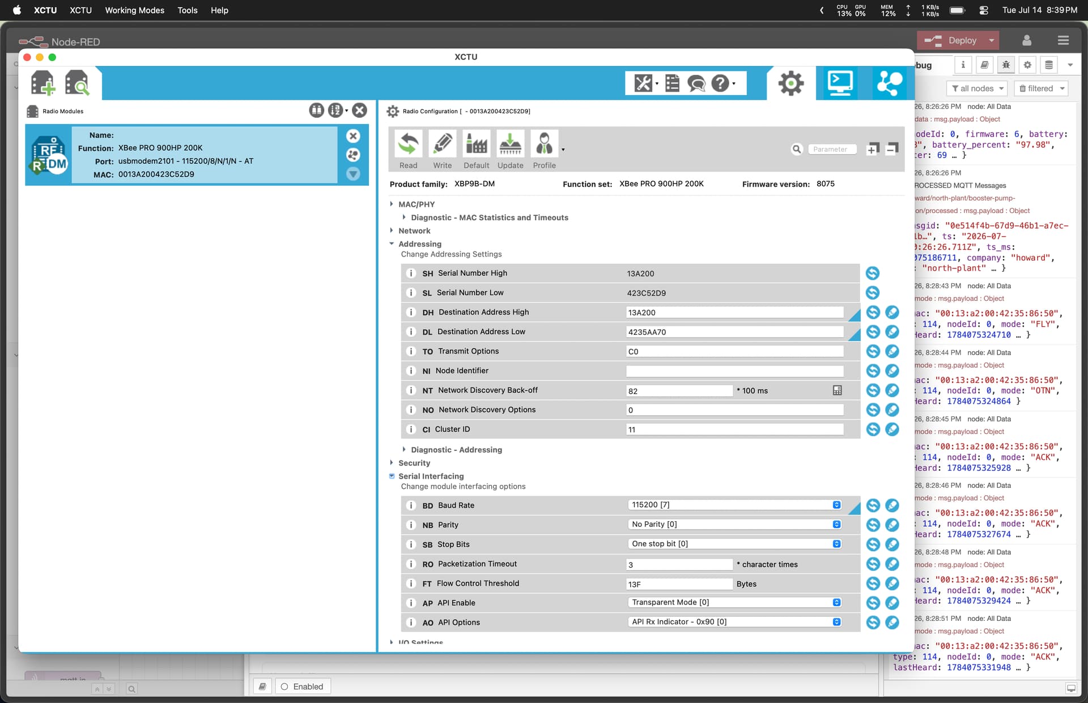Open the NB Parity dropdown
The height and width of the screenshot is (703, 1088).
click(735, 525)
